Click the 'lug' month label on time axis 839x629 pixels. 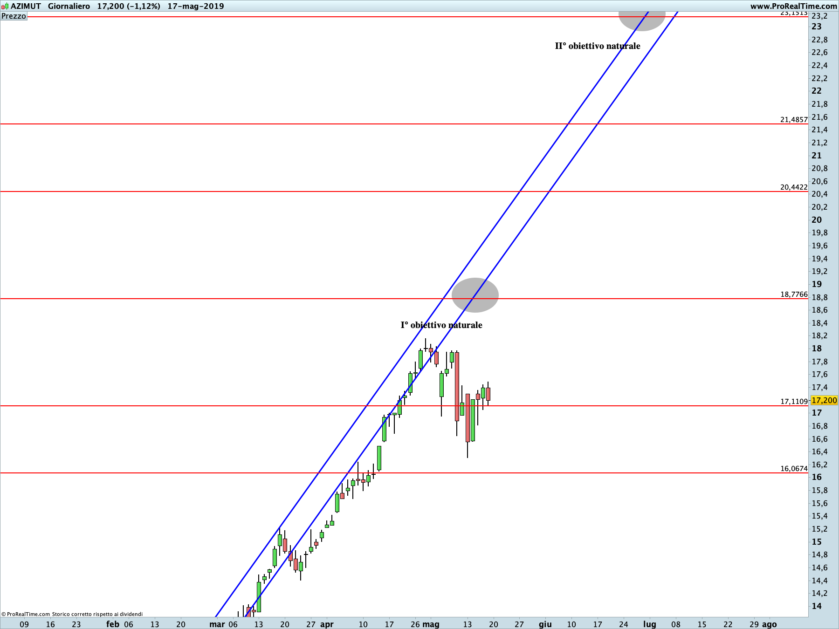click(x=650, y=624)
